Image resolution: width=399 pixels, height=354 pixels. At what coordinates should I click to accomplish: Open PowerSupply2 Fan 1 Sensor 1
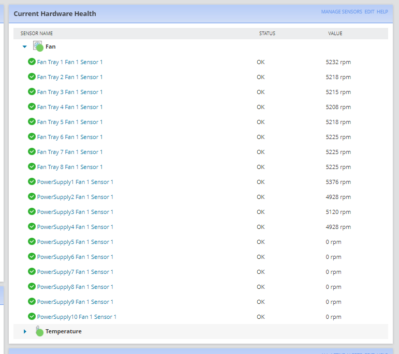pos(75,197)
